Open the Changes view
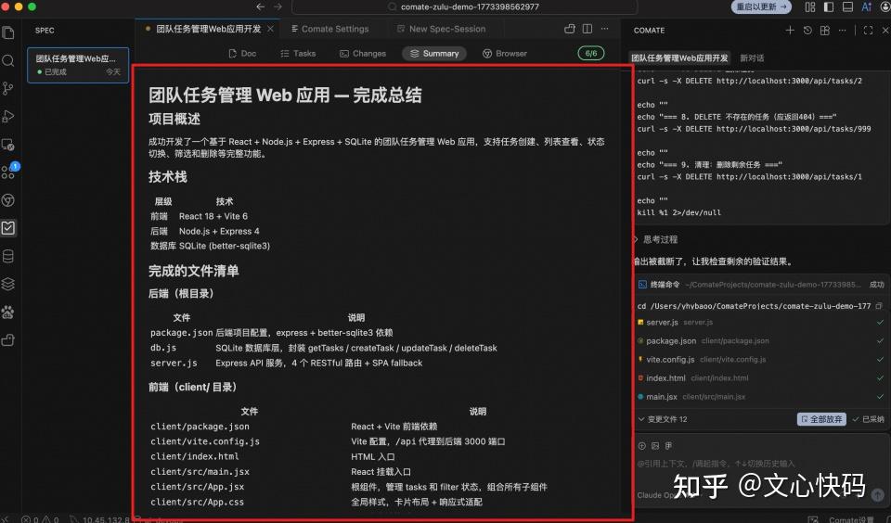This screenshot has width=891, height=523. [363, 54]
